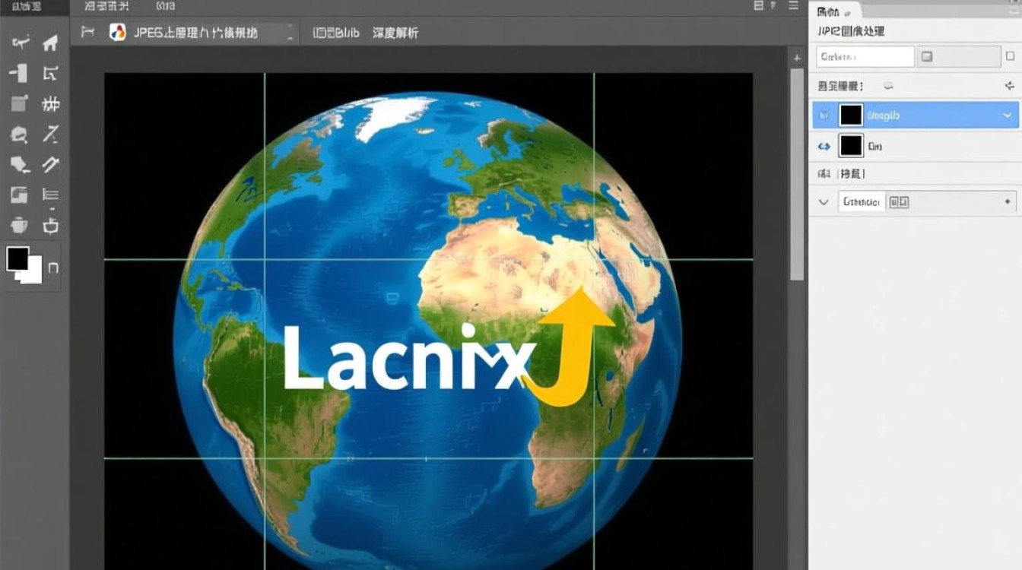Toggle link icon on the second layer
This screenshot has height=570, width=1022.
coord(824,146)
